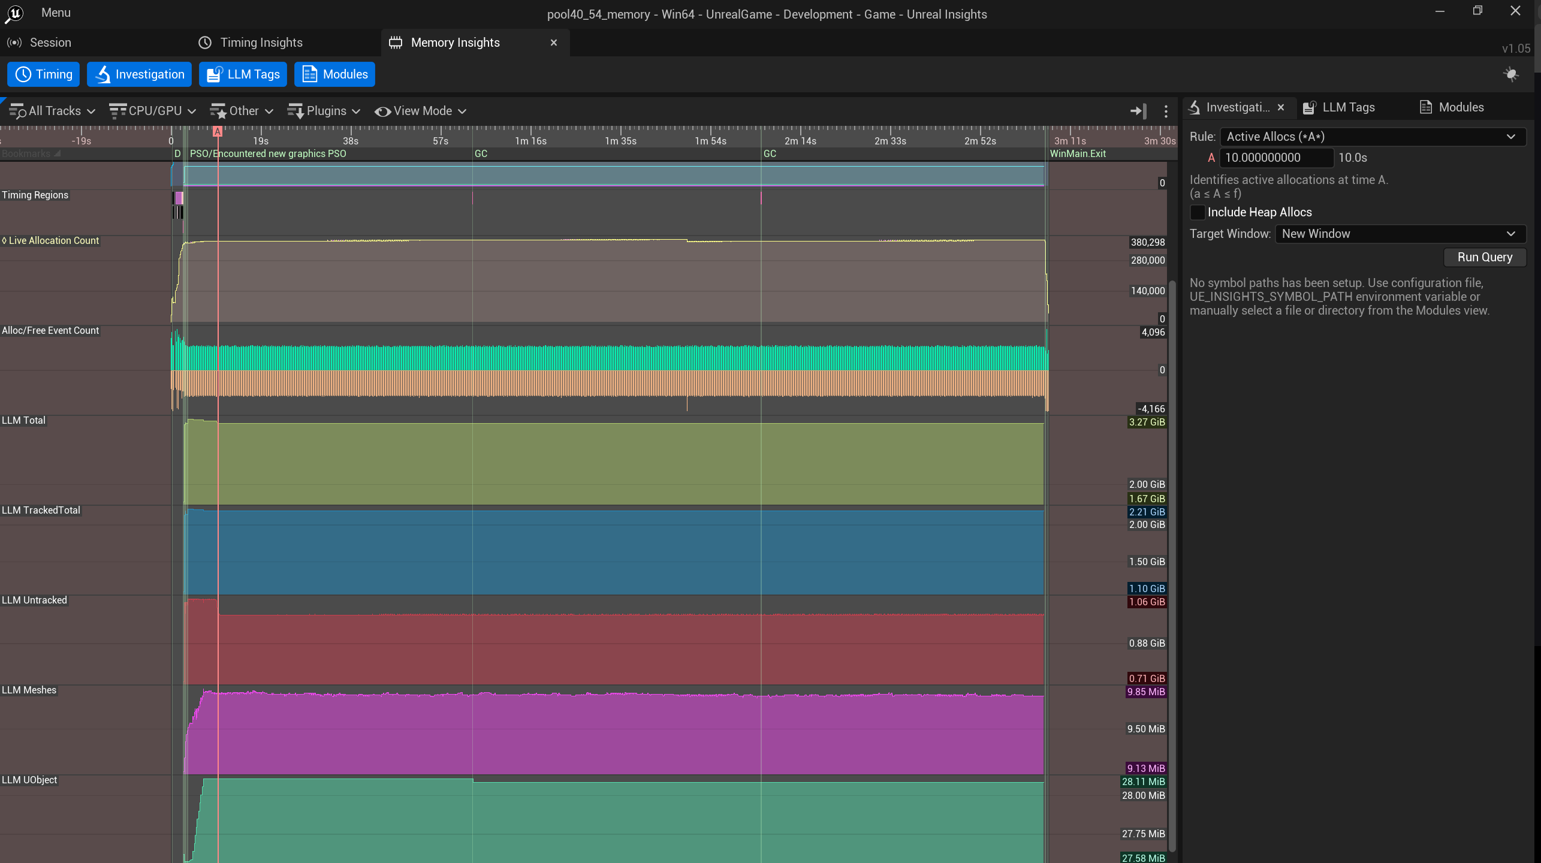Open the View Mode dropdown

pos(421,111)
